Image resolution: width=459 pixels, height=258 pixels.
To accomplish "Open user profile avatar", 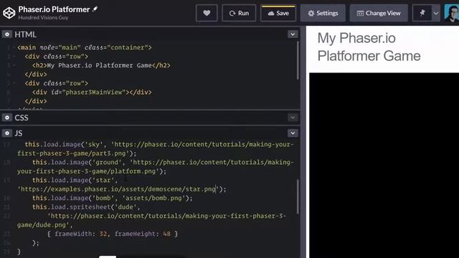I will (x=451, y=13).
